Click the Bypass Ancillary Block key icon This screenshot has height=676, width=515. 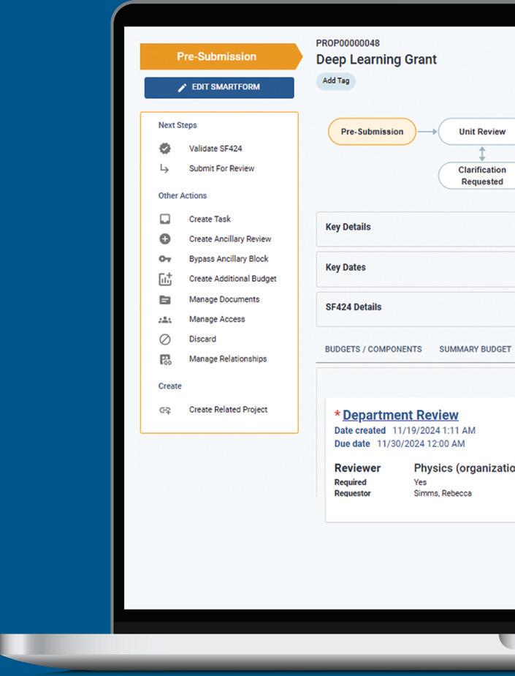[165, 259]
